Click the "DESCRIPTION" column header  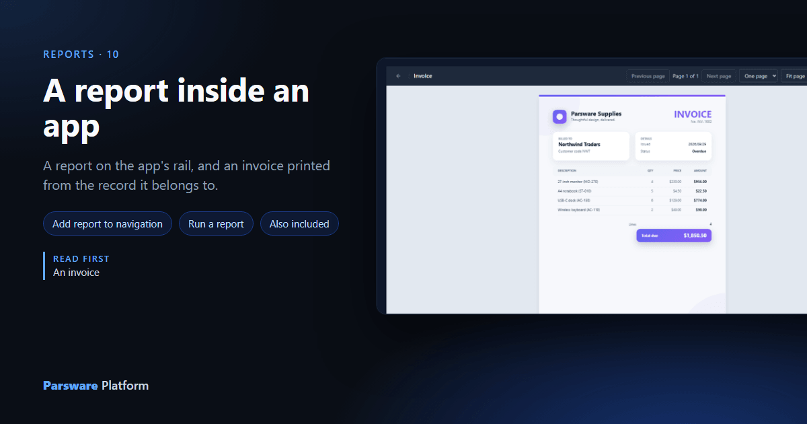click(x=567, y=171)
